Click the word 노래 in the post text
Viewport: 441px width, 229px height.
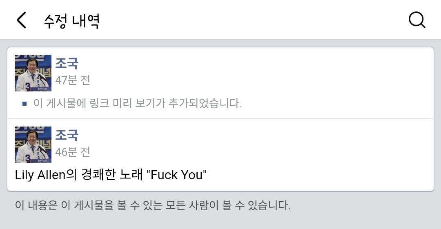click(x=131, y=175)
